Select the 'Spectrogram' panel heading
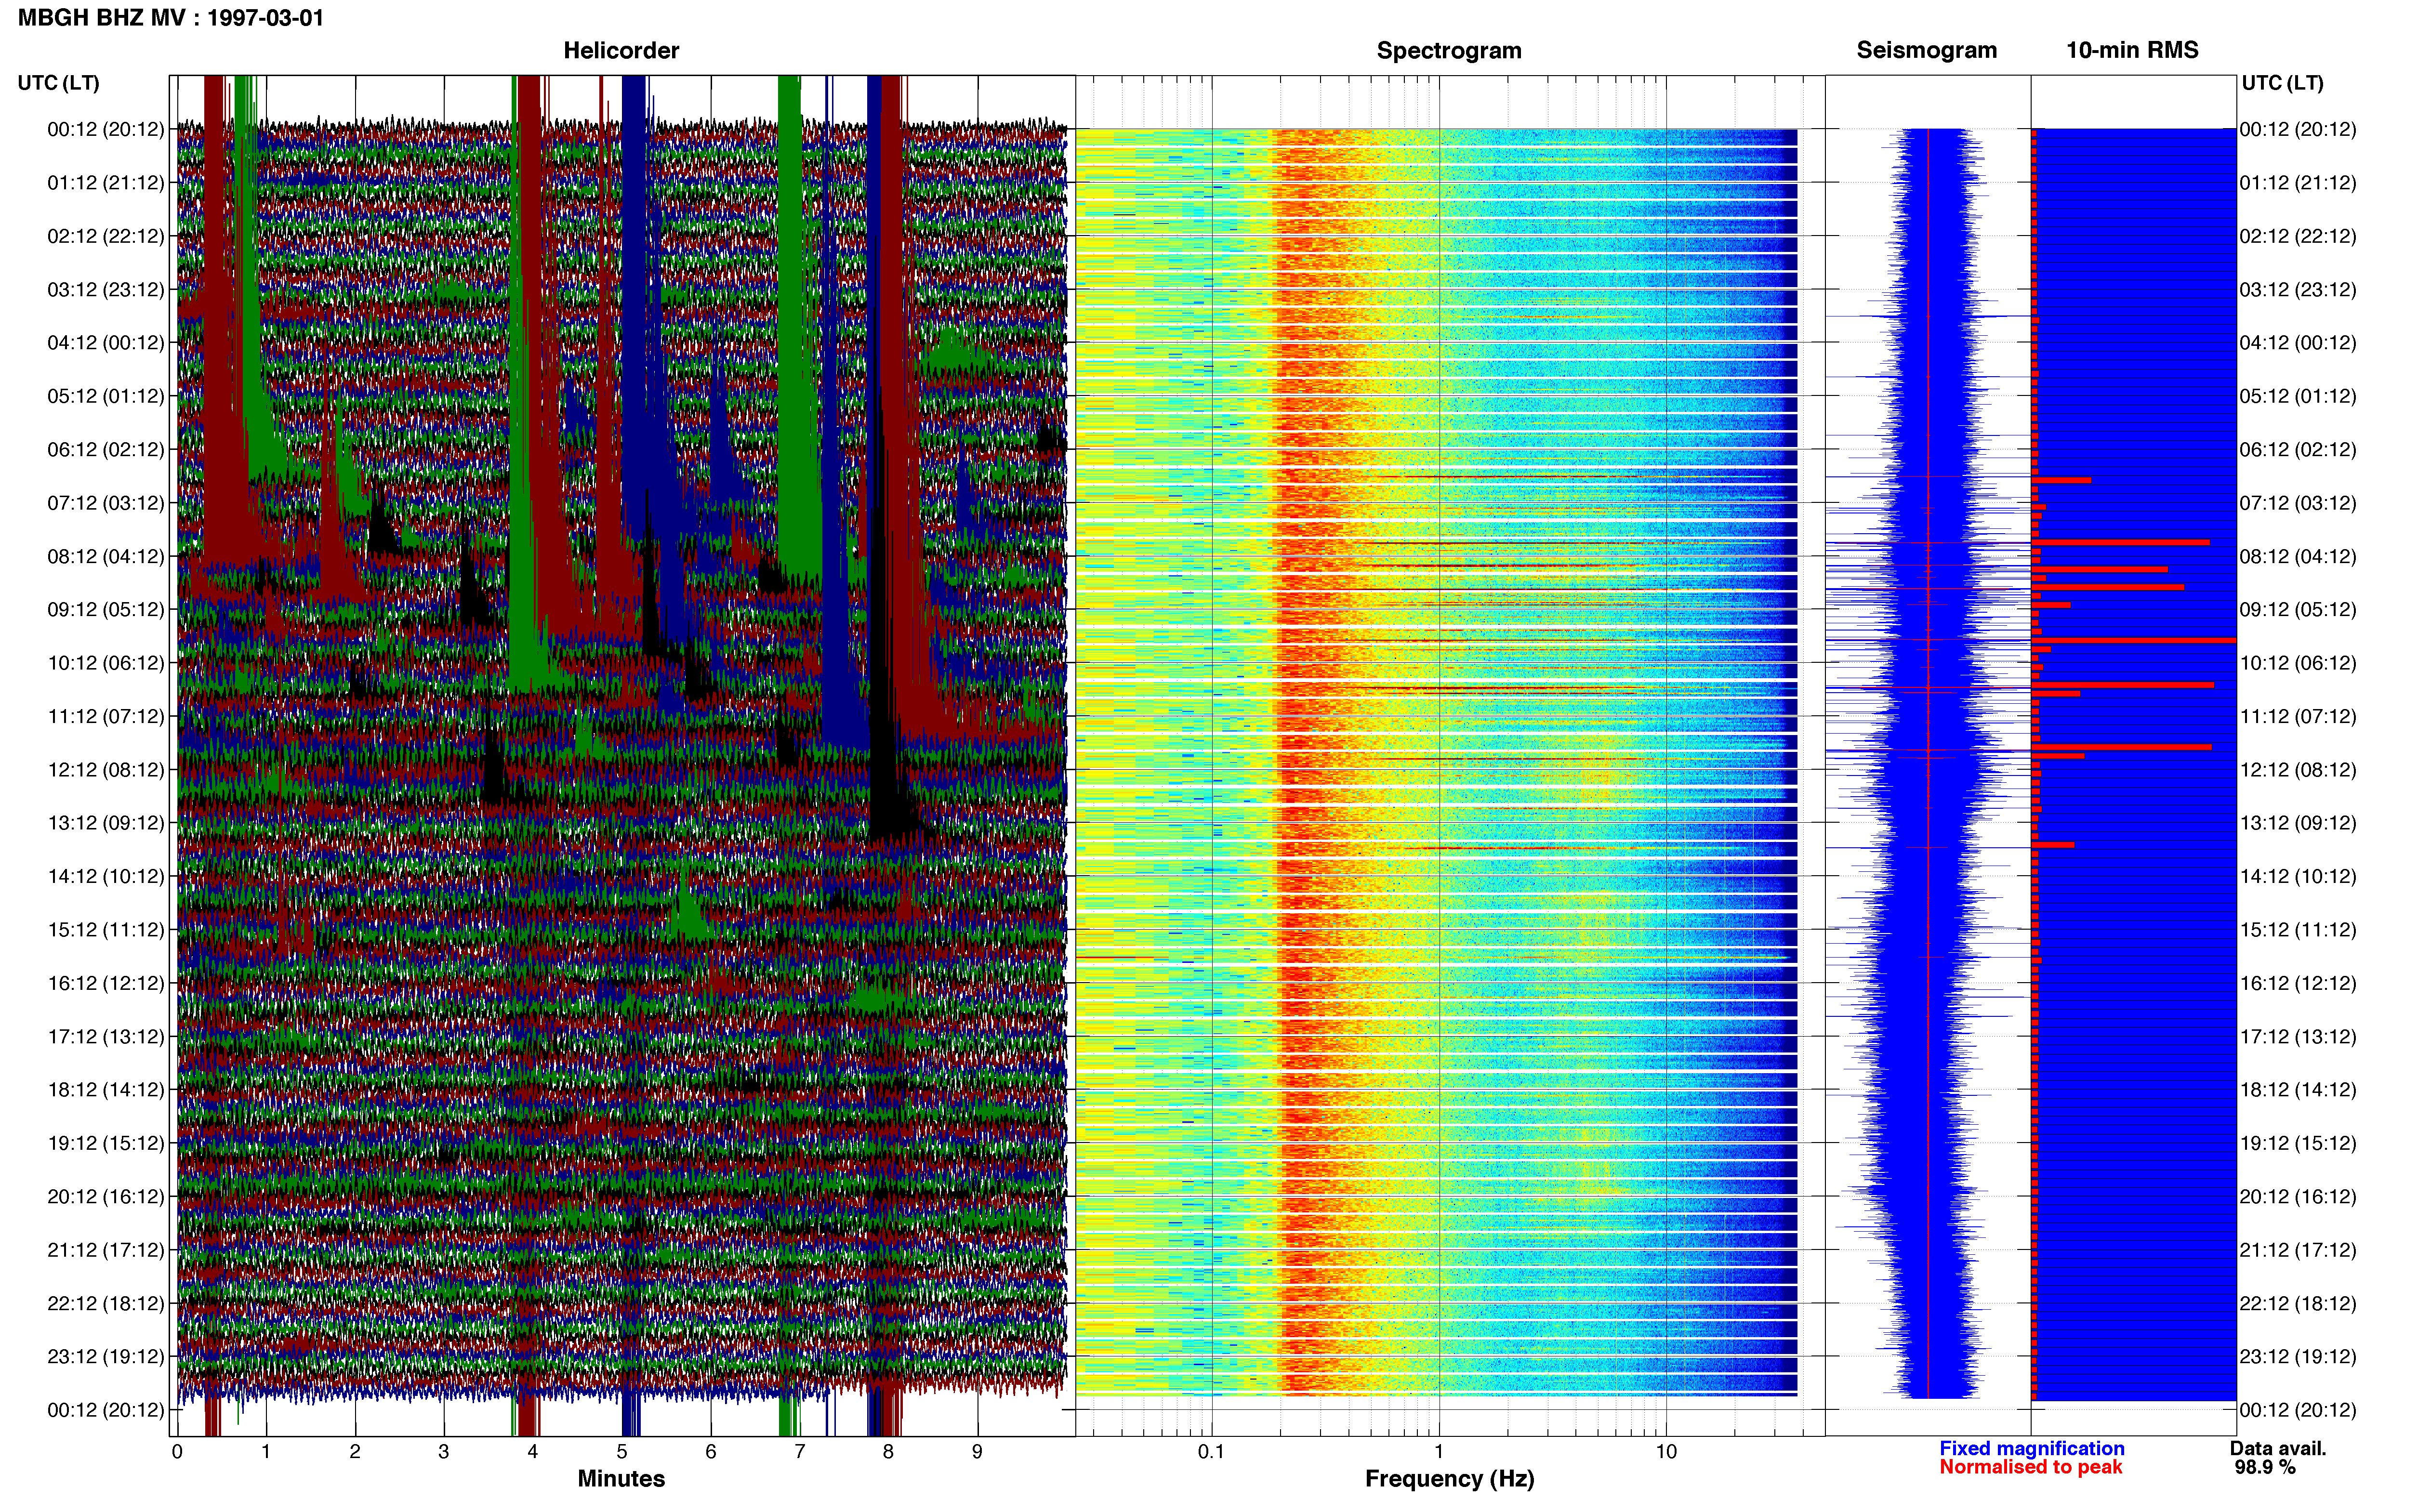This screenshot has height=1512, width=2418. coord(1449,50)
